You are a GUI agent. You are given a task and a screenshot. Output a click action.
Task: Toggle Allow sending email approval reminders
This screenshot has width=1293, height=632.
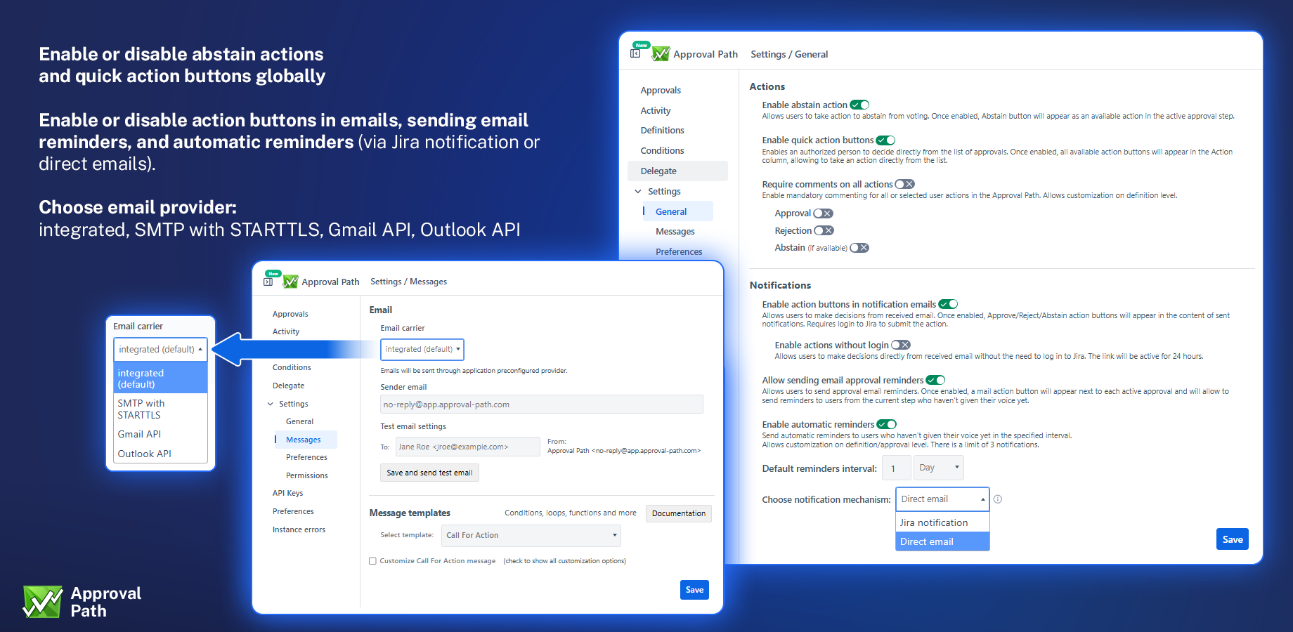coord(935,380)
